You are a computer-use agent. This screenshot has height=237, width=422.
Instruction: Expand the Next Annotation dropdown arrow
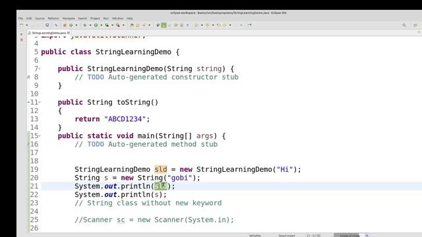(202, 25)
